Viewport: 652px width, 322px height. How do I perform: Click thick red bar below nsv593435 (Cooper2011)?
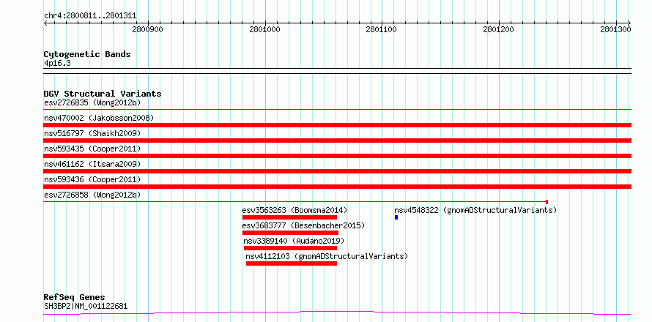(337, 156)
